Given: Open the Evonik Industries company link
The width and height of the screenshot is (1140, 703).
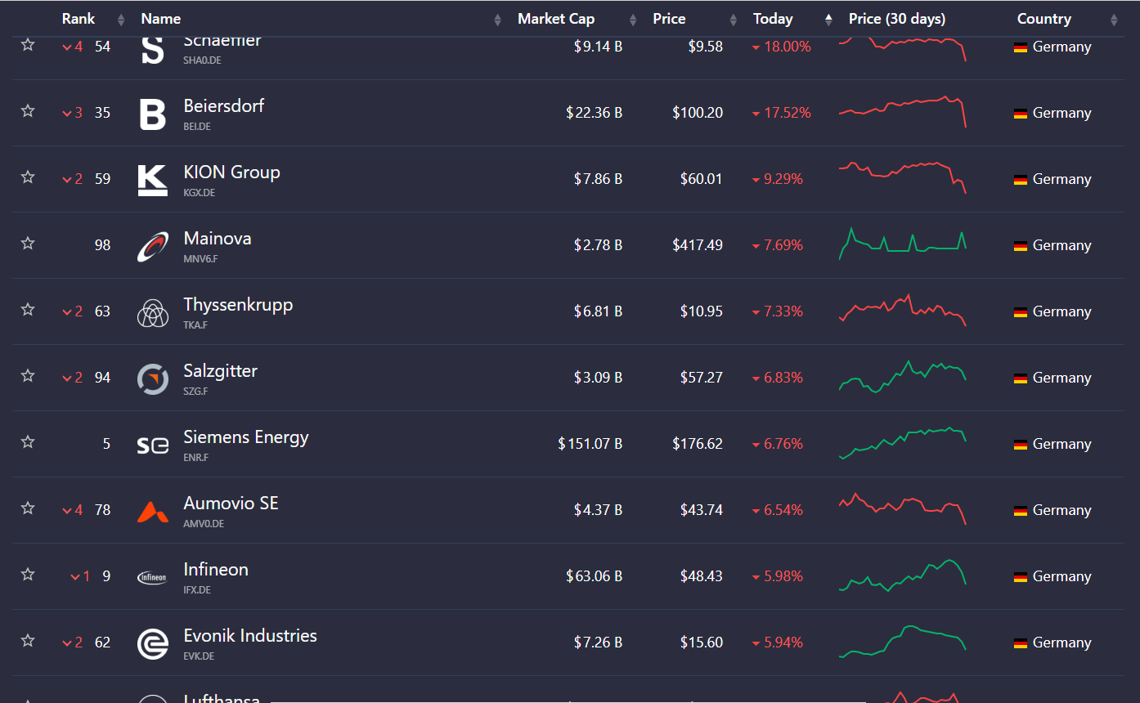Looking at the screenshot, I should 250,636.
